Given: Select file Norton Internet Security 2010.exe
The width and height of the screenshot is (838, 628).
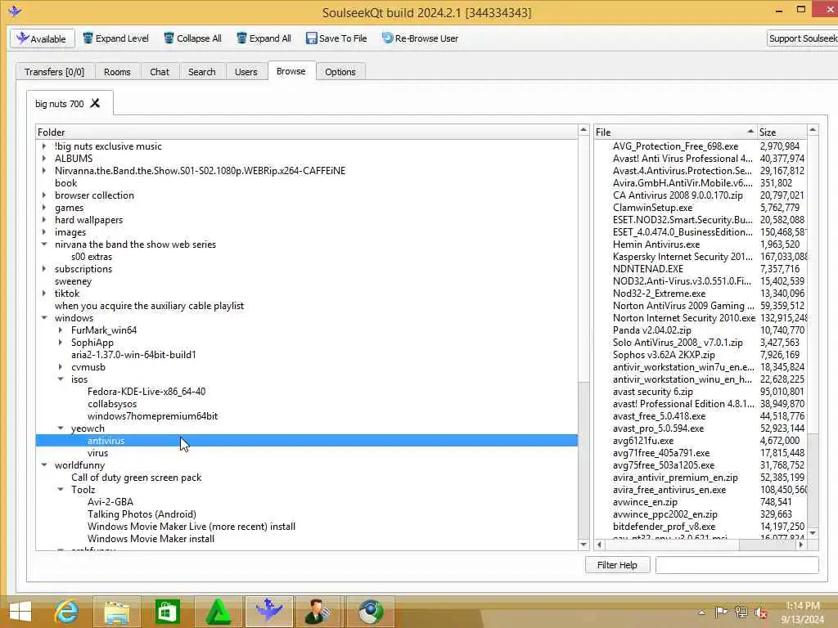Looking at the screenshot, I should (684, 318).
